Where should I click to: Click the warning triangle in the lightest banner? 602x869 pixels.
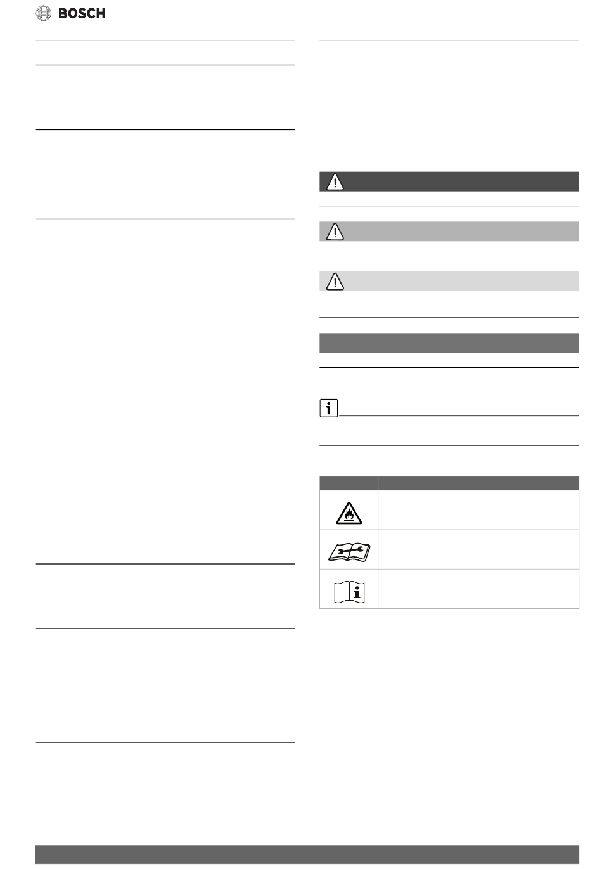[x=335, y=282]
